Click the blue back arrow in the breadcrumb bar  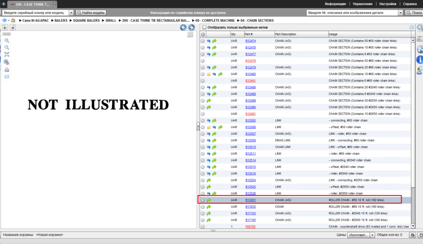4,20
